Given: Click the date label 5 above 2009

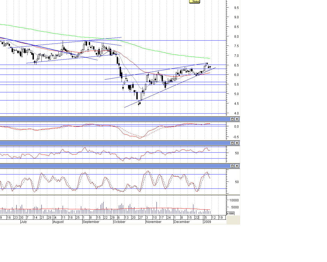Looking at the screenshot, I should coord(206,217).
